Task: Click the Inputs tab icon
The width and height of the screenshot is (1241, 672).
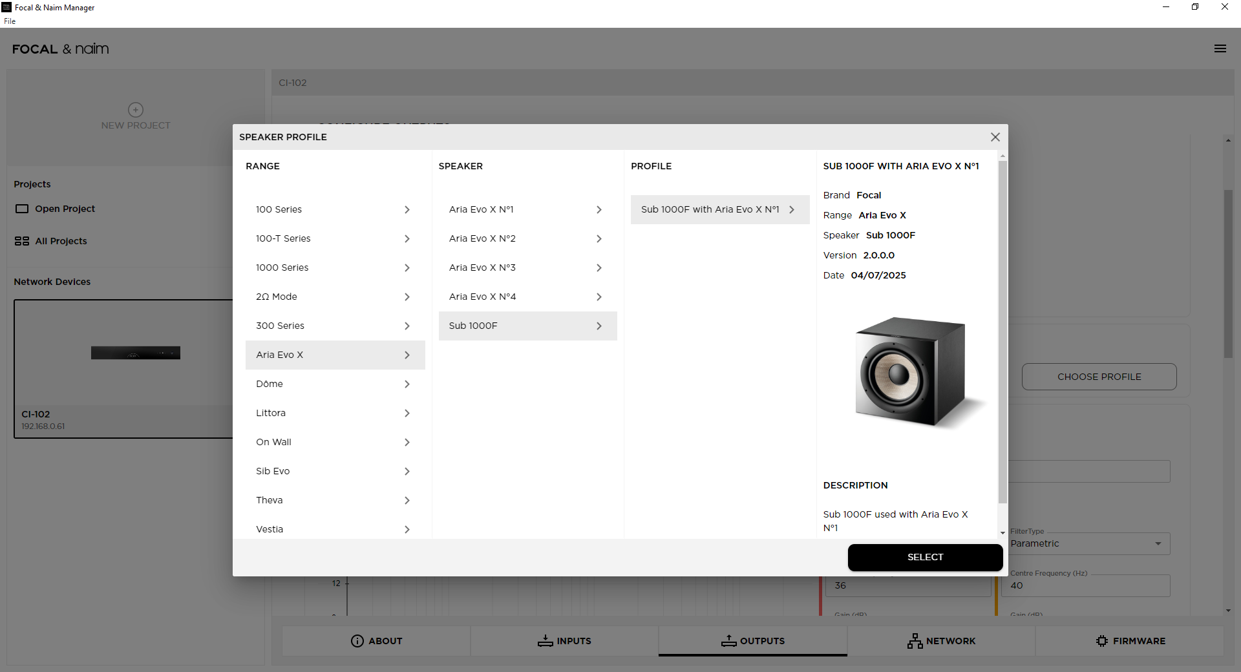Action: 545,641
